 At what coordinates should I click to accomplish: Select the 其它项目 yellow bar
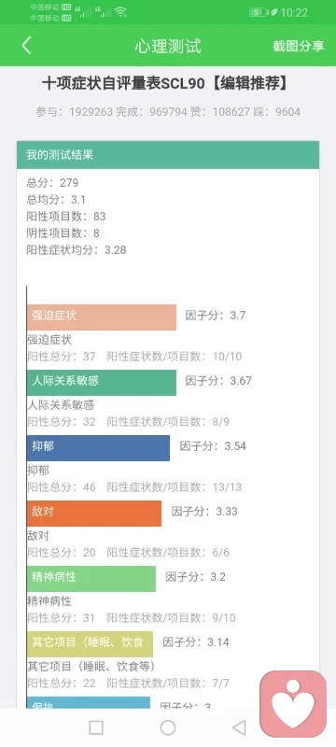tap(90, 644)
